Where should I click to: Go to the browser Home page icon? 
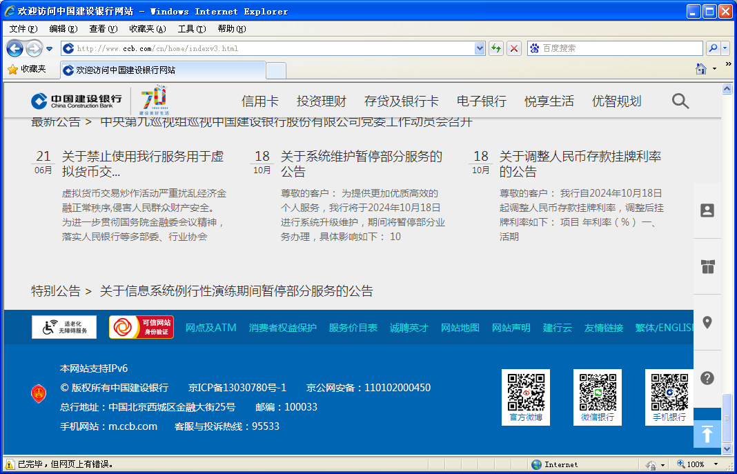click(x=701, y=69)
